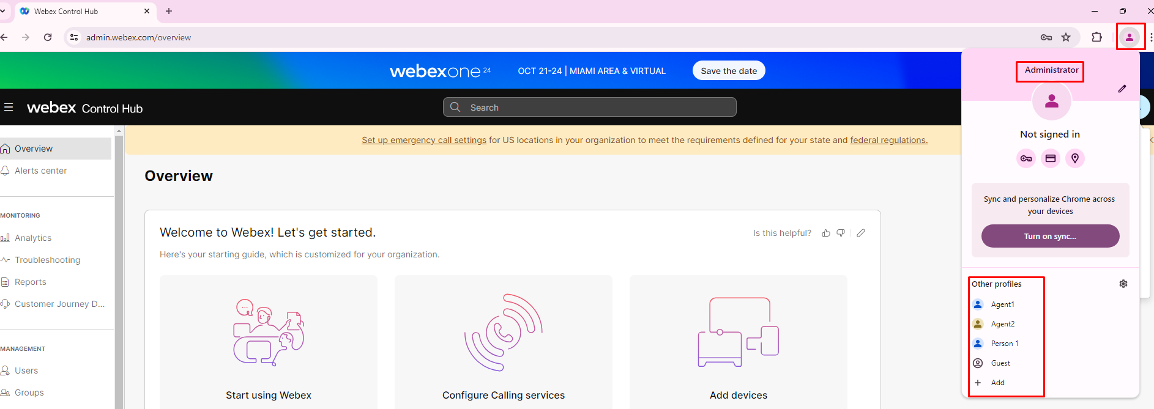1154x409 pixels.
Task: Click the Other profiles heading
Action: (x=996, y=284)
